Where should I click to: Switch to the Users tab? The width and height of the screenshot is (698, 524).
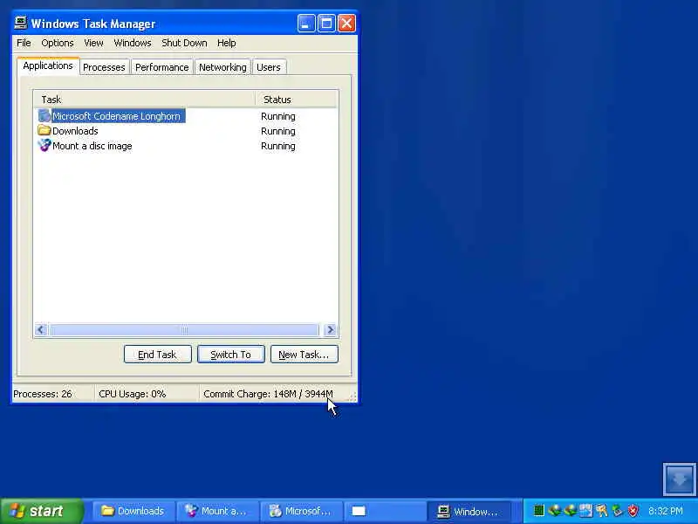[x=269, y=67]
